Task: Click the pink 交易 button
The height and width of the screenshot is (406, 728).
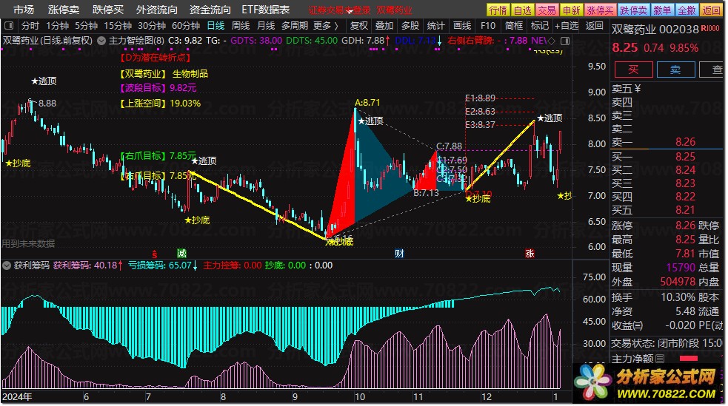Action: (547, 10)
